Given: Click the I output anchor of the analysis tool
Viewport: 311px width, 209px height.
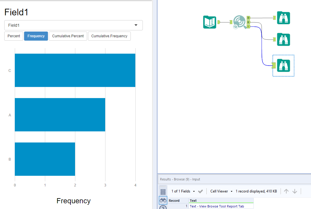Looking at the screenshot, I should [x=248, y=26].
